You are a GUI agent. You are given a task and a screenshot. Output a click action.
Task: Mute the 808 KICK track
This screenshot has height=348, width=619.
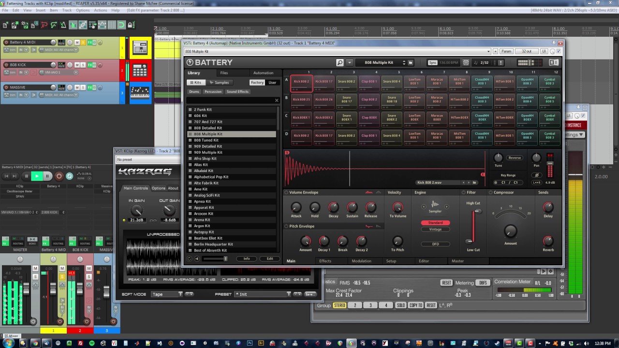coord(77,65)
